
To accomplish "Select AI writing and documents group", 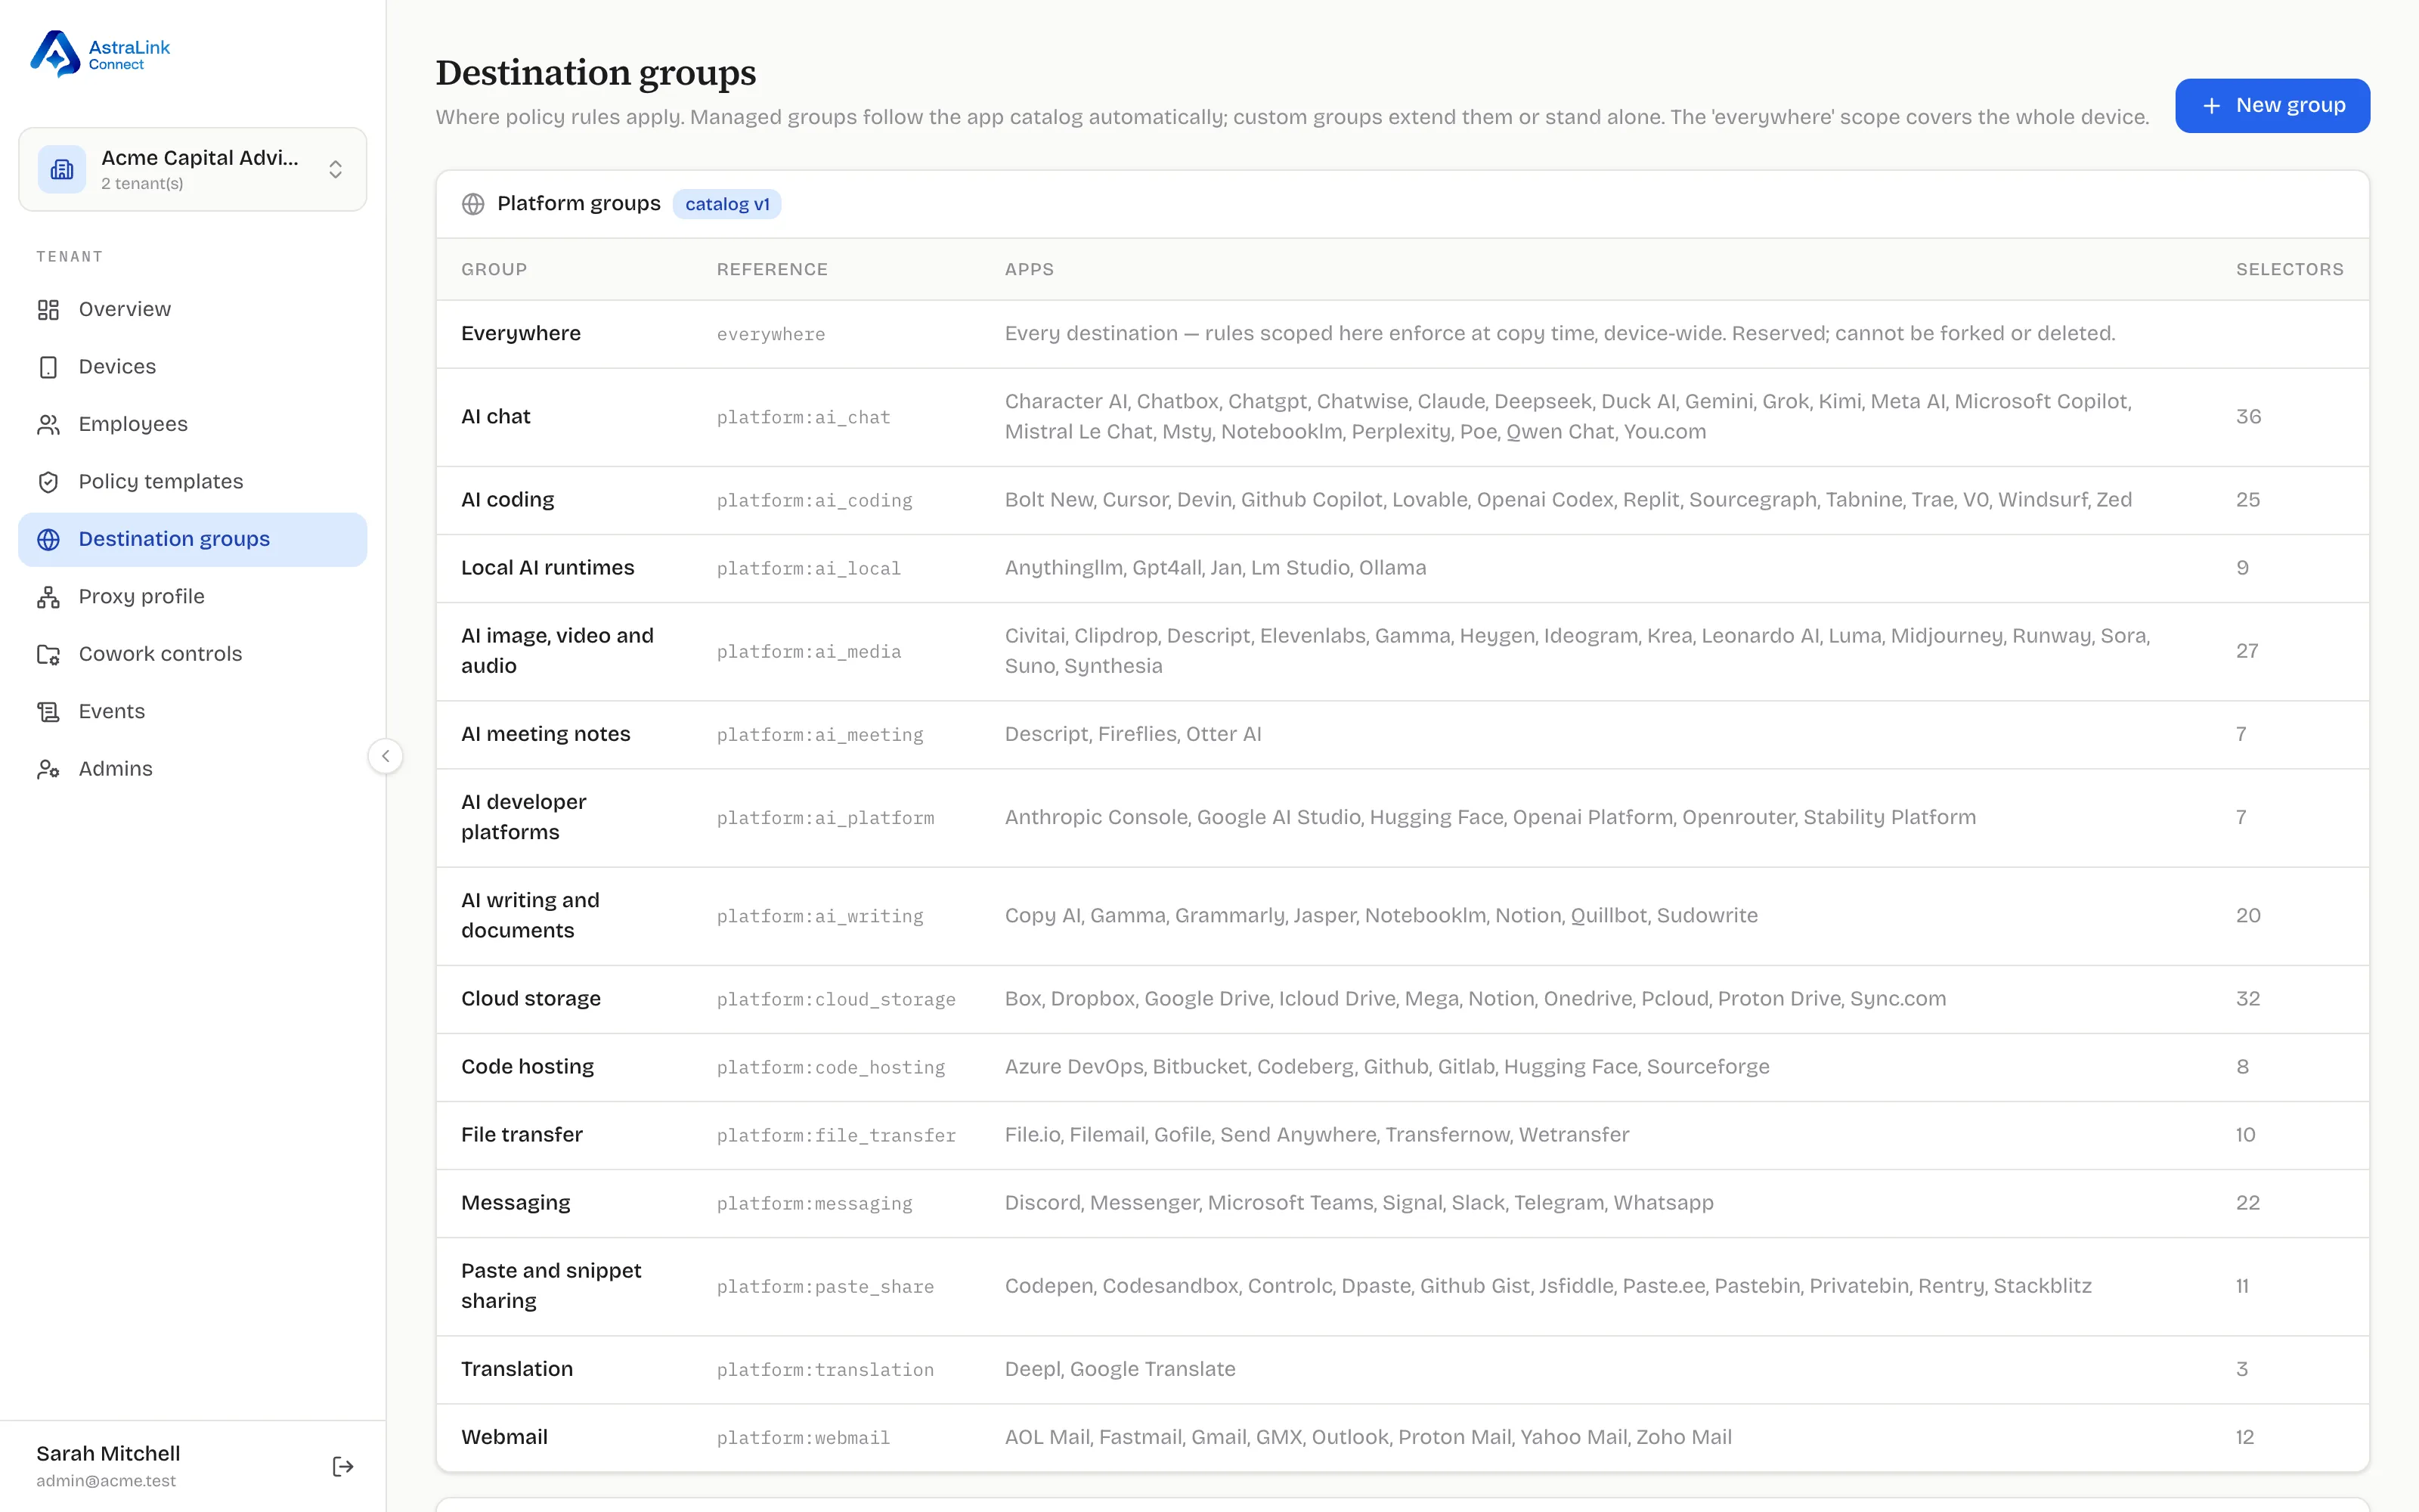I will (x=1402, y=915).
